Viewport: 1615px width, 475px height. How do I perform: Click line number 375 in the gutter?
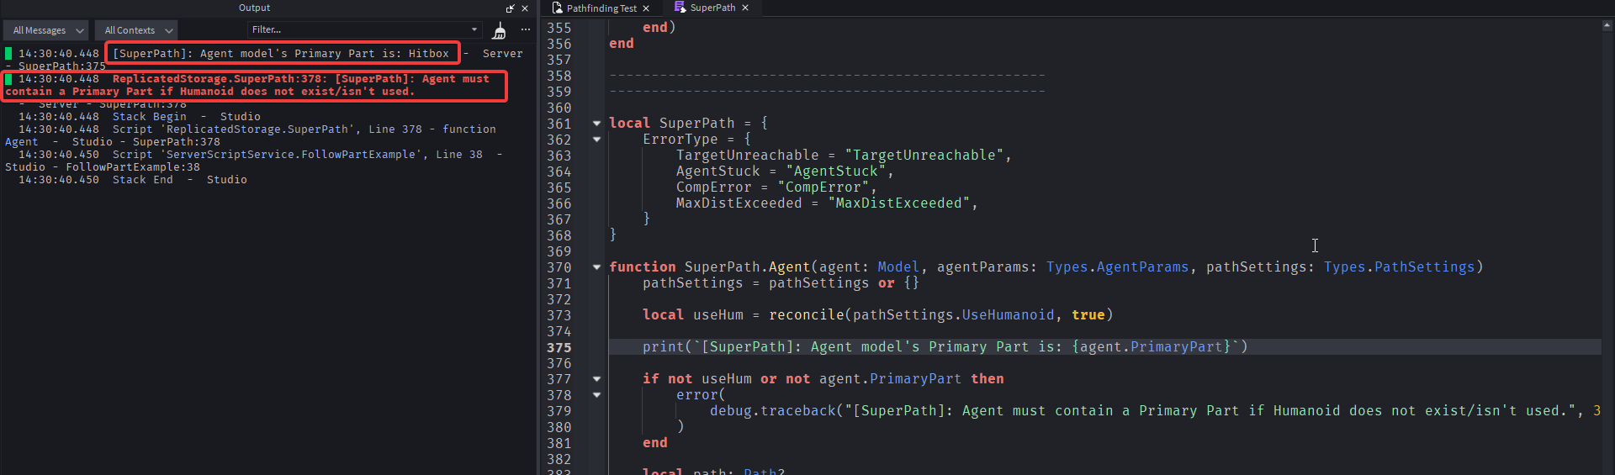[x=559, y=347]
